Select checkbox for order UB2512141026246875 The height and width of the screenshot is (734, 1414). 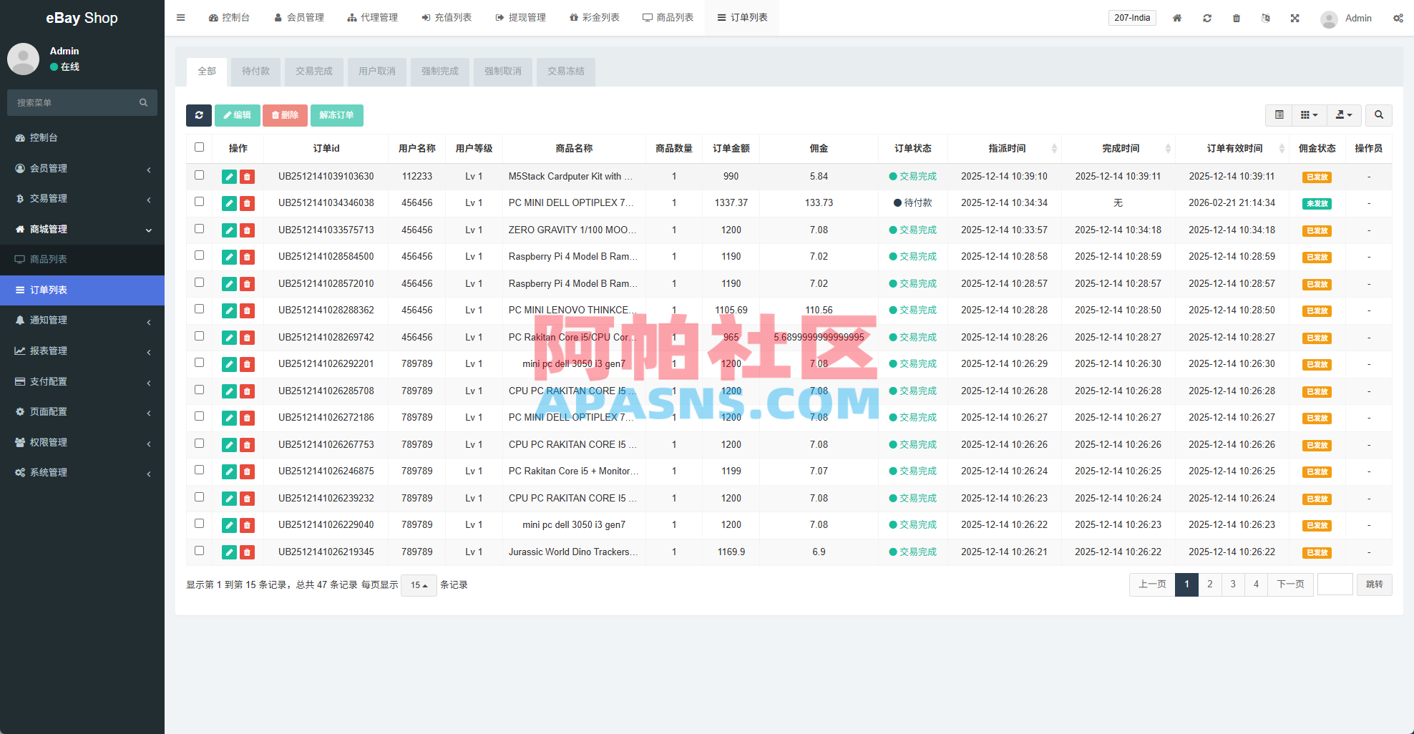[200, 470]
